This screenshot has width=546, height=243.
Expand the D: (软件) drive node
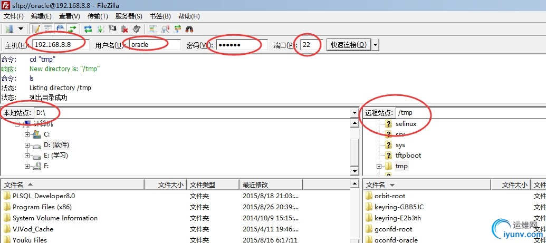pyautogui.click(x=27, y=145)
